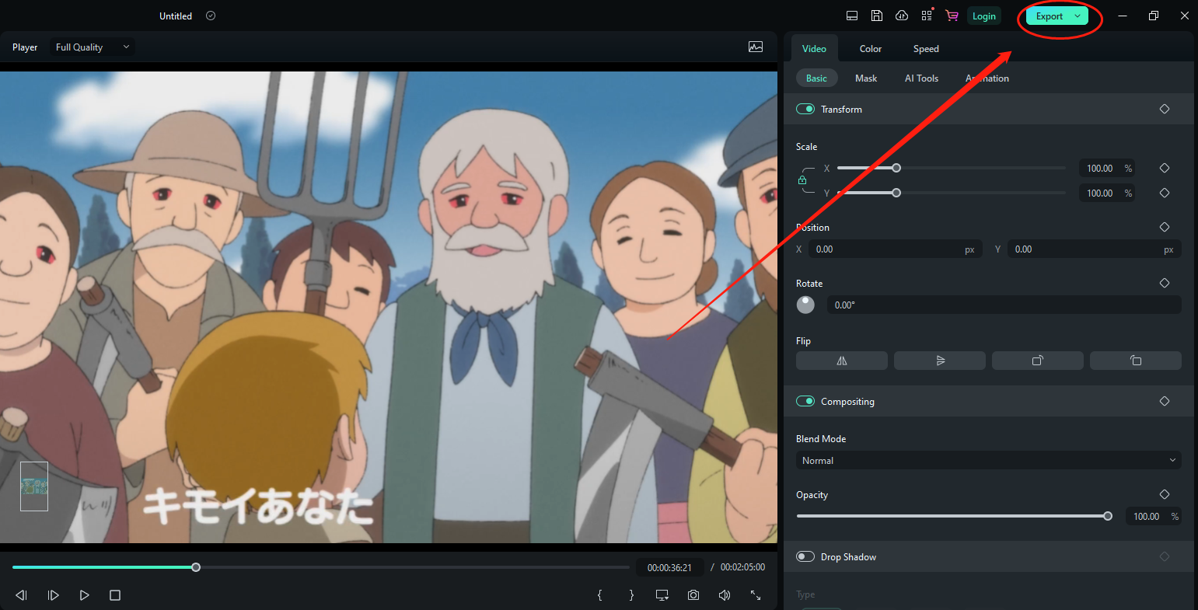
Task: Take a snapshot with the camera icon
Action: (x=693, y=594)
